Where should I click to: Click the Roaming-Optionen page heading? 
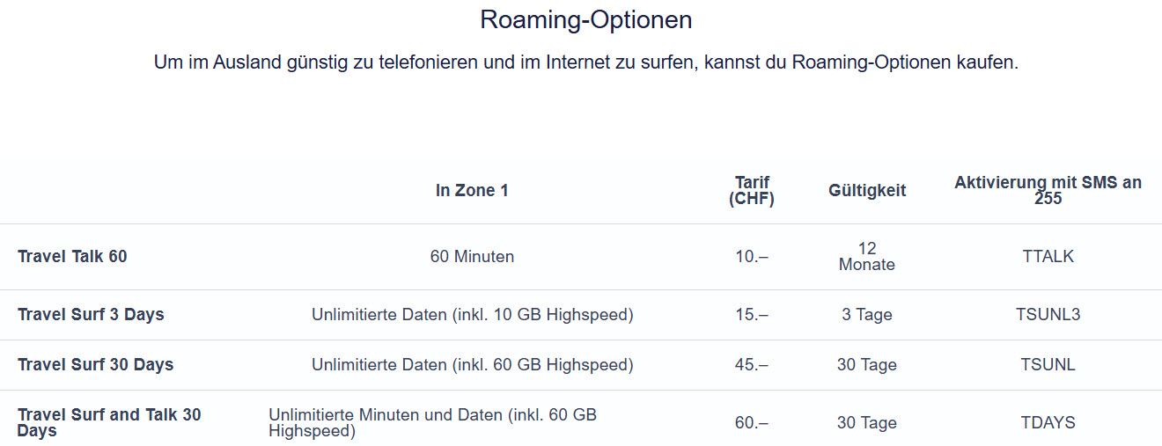585,20
